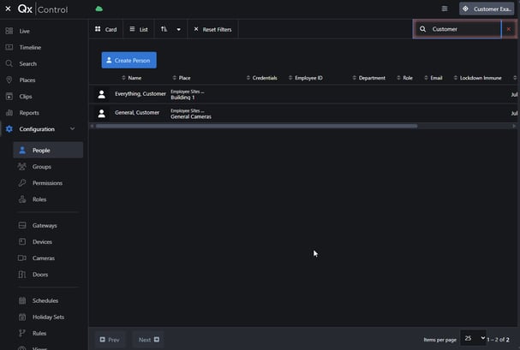Viewport: 520px width, 350px height.
Task: Click the Gateways icon
Action: click(22, 225)
